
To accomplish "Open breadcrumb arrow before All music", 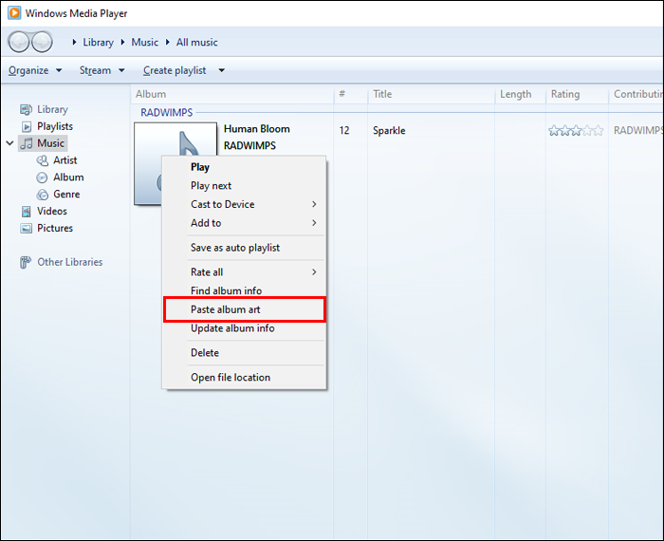I will 168,42.
